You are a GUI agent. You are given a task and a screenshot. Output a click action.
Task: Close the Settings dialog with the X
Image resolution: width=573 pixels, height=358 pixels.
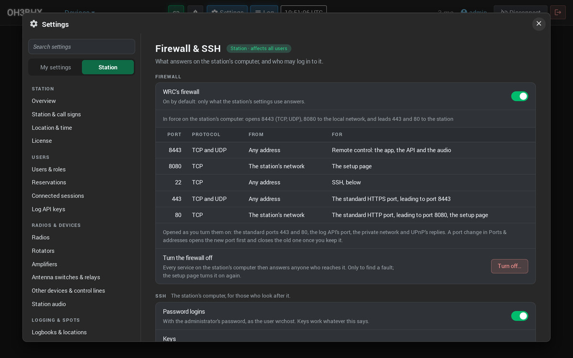[539, 23]
